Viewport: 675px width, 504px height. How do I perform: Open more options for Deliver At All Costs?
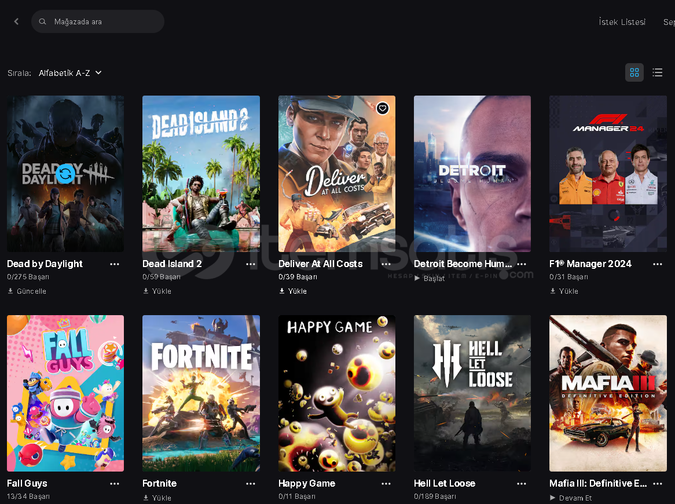[386, 264]
